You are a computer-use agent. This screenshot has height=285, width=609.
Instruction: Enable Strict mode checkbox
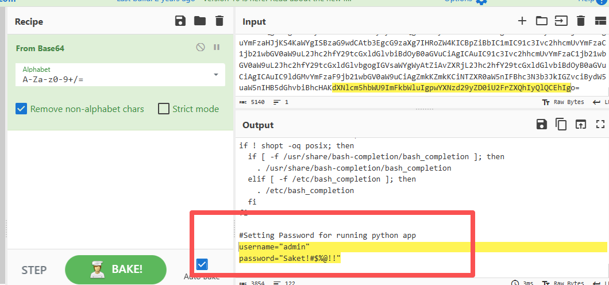pos(164,109)
